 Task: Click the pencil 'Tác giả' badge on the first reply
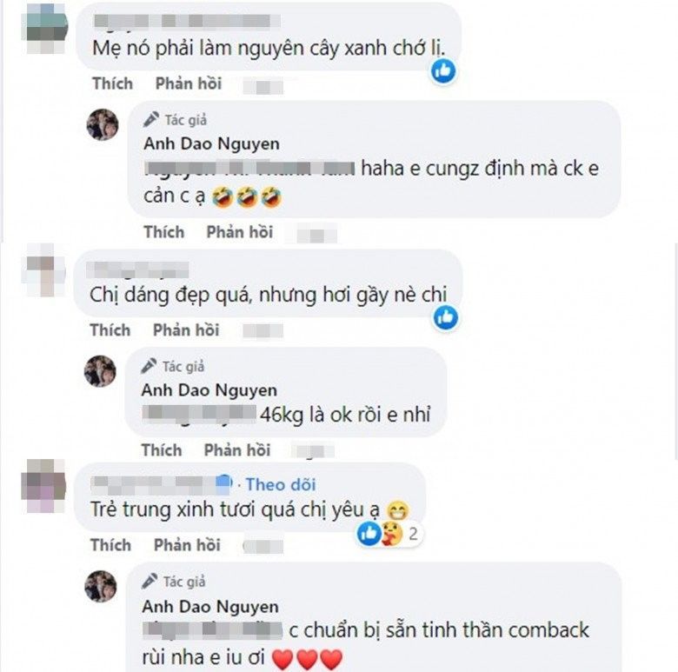175,119
